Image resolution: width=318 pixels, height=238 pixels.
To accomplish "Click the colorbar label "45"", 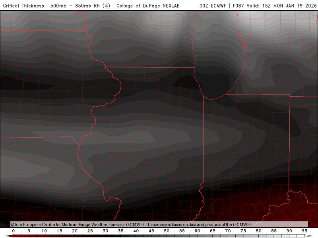I will [151, 231].
